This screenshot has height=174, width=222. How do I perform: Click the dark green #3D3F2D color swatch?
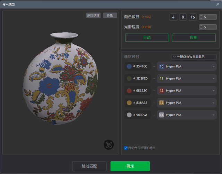click(129, 79)
